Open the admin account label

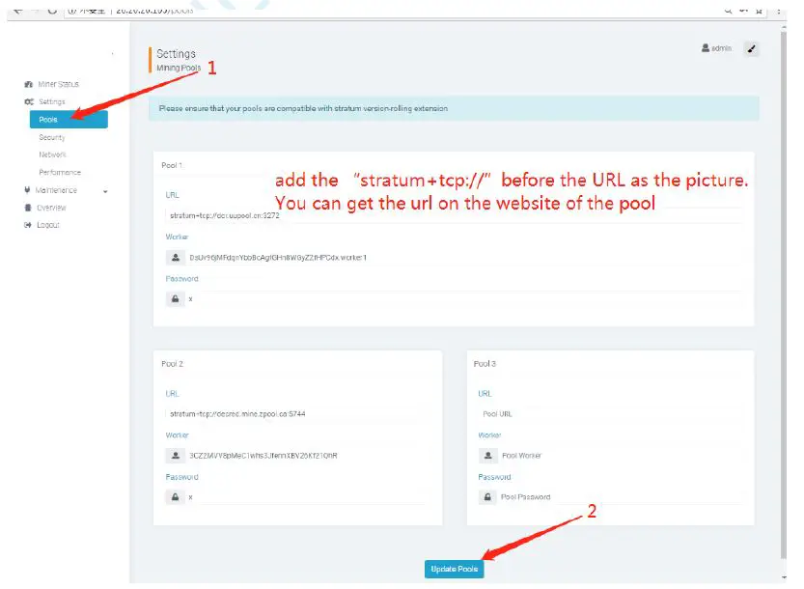click(721, 48)
